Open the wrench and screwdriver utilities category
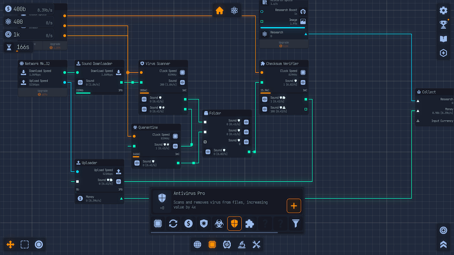 coord(256,245)
